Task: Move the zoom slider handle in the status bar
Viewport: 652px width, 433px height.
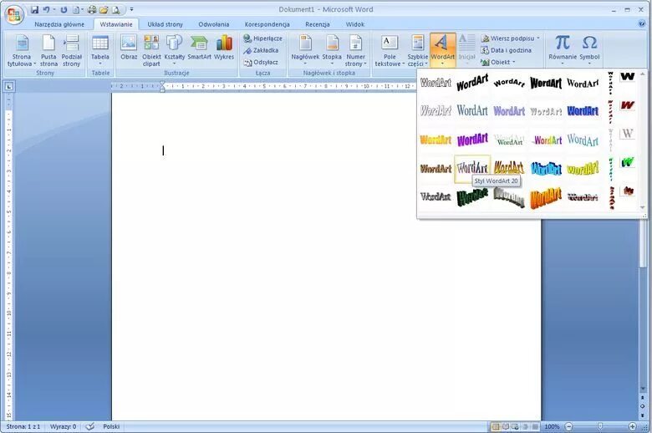Action: (x=599, y=426)
